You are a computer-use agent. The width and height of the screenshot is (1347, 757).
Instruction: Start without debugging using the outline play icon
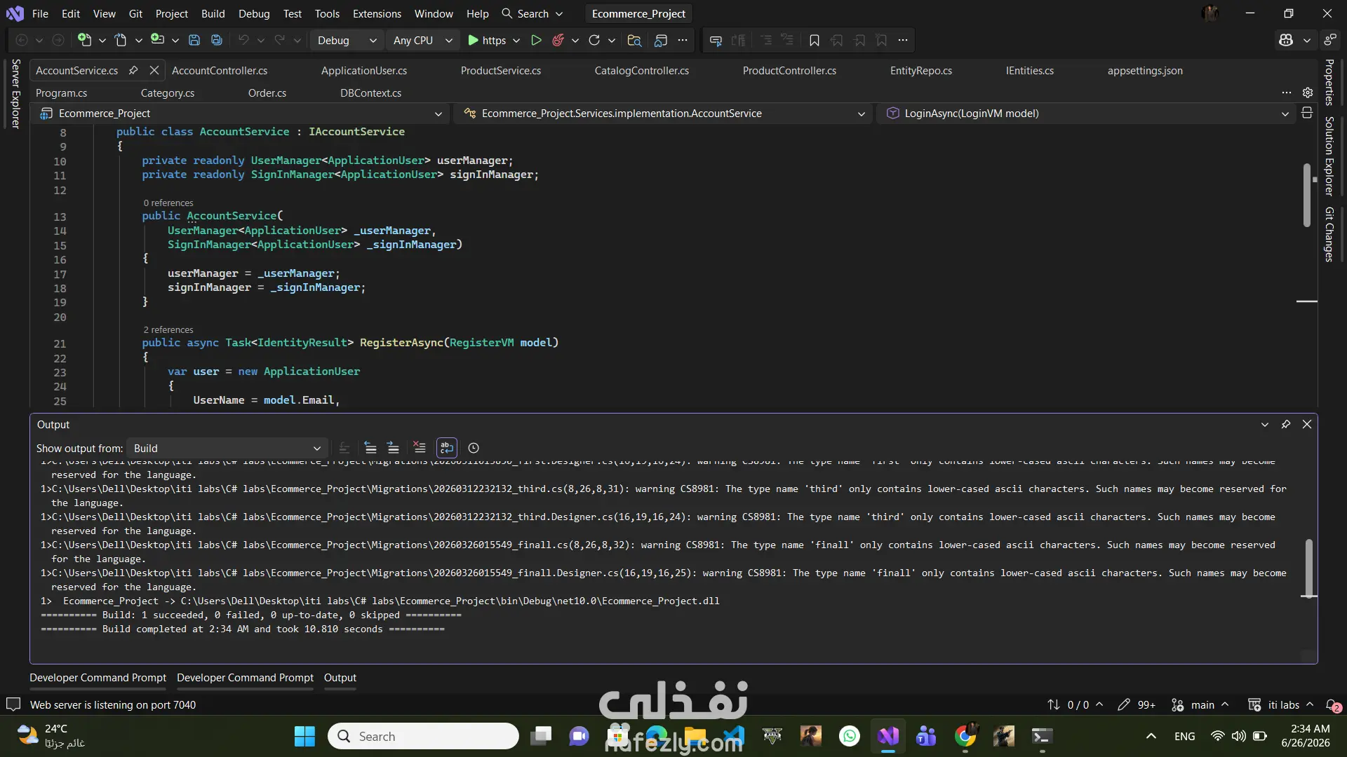pos(536,40)
